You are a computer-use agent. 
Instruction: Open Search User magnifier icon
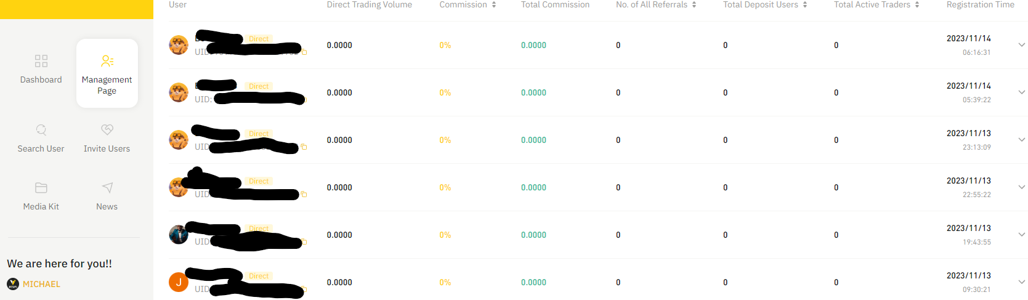(41, 129)
